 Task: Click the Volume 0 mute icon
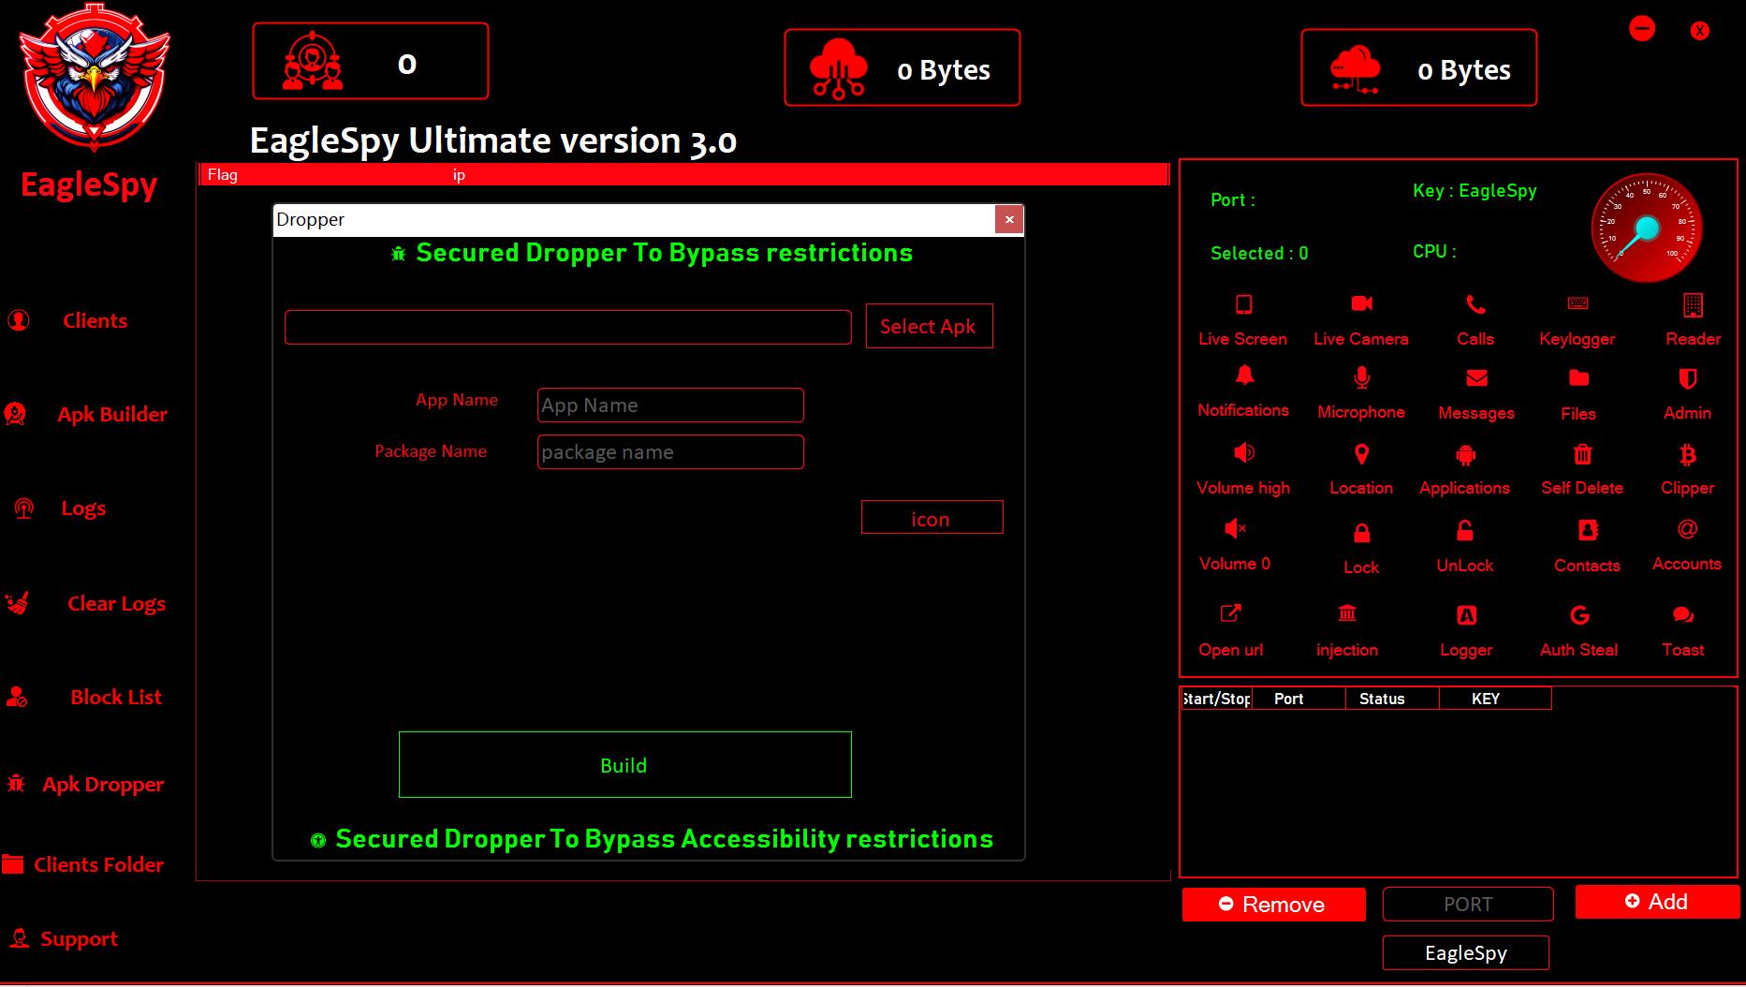1235,529
